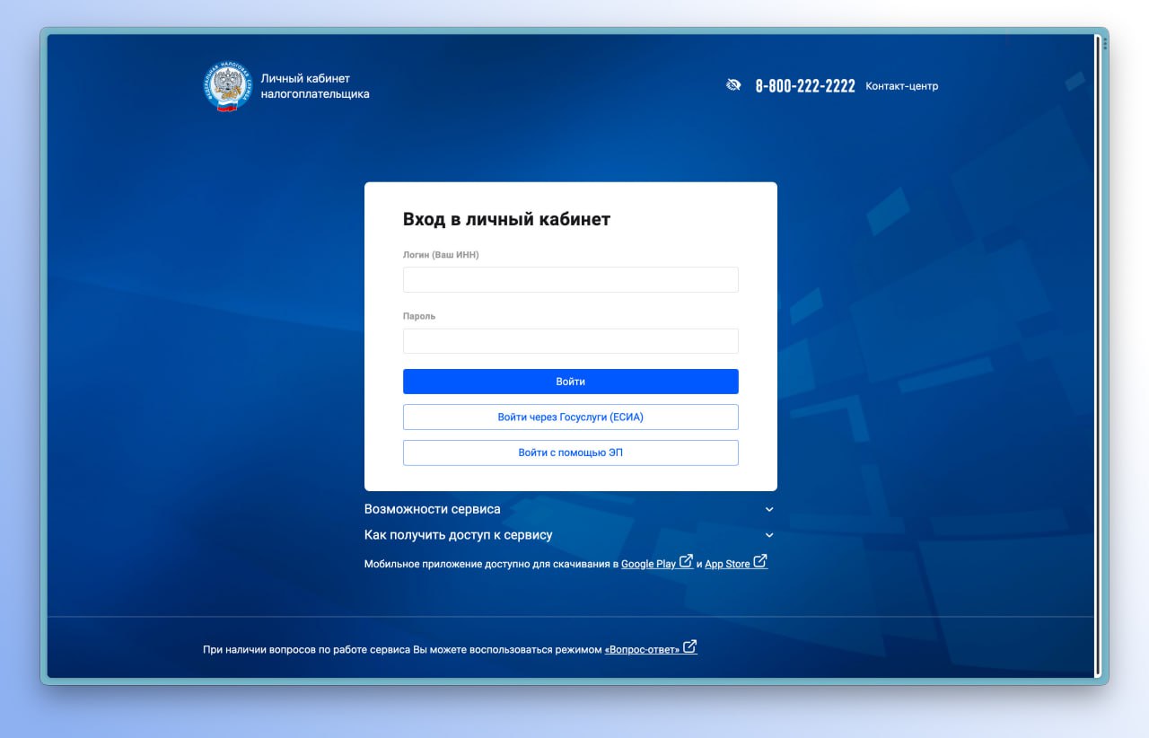Click into the Пароль input field
Screen dimensions: 1149x738
570,341
